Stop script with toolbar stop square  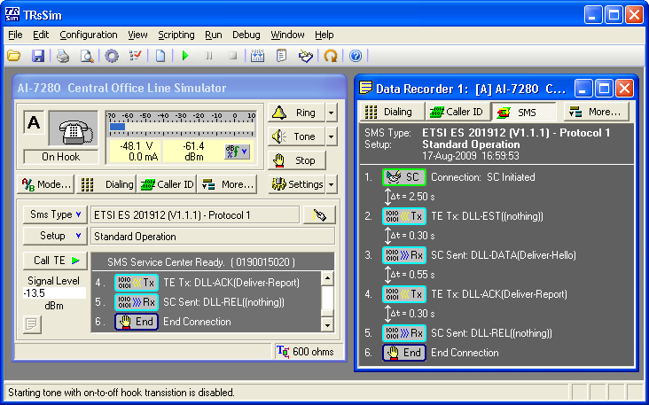(x=233, y=56)
